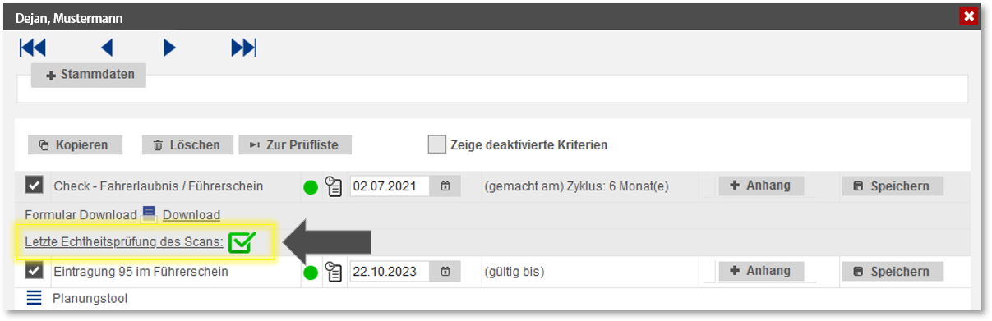This screenshot has width=992, height=321.
Task: Click green status dot for Führerschein check
Action: pos(311,187)
